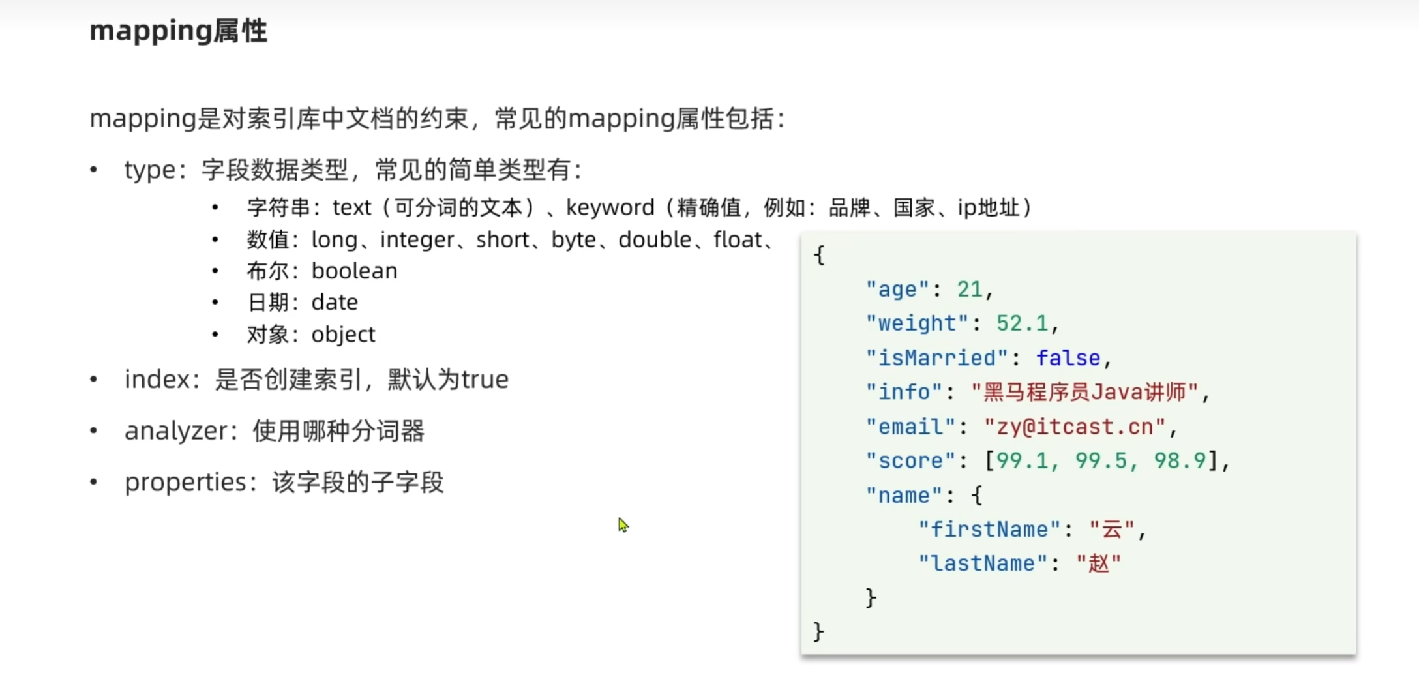
Task: Click the "info" key in the JSON sample
Action: [x=904, y=392]
